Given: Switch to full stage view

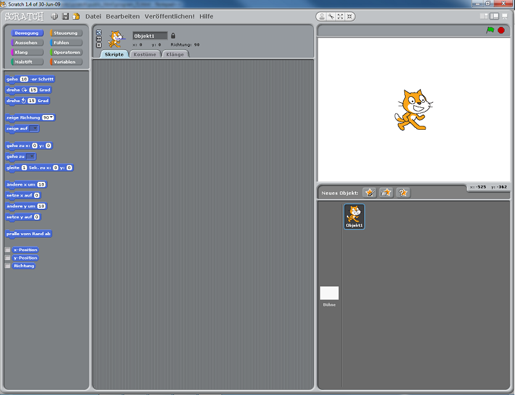Looking at the screenshot, I should (x=494, y=16).
